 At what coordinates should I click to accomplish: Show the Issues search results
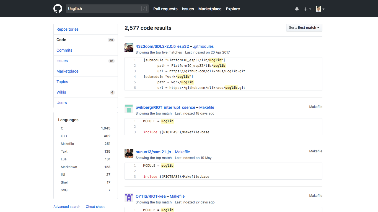(x=62, y=61)
